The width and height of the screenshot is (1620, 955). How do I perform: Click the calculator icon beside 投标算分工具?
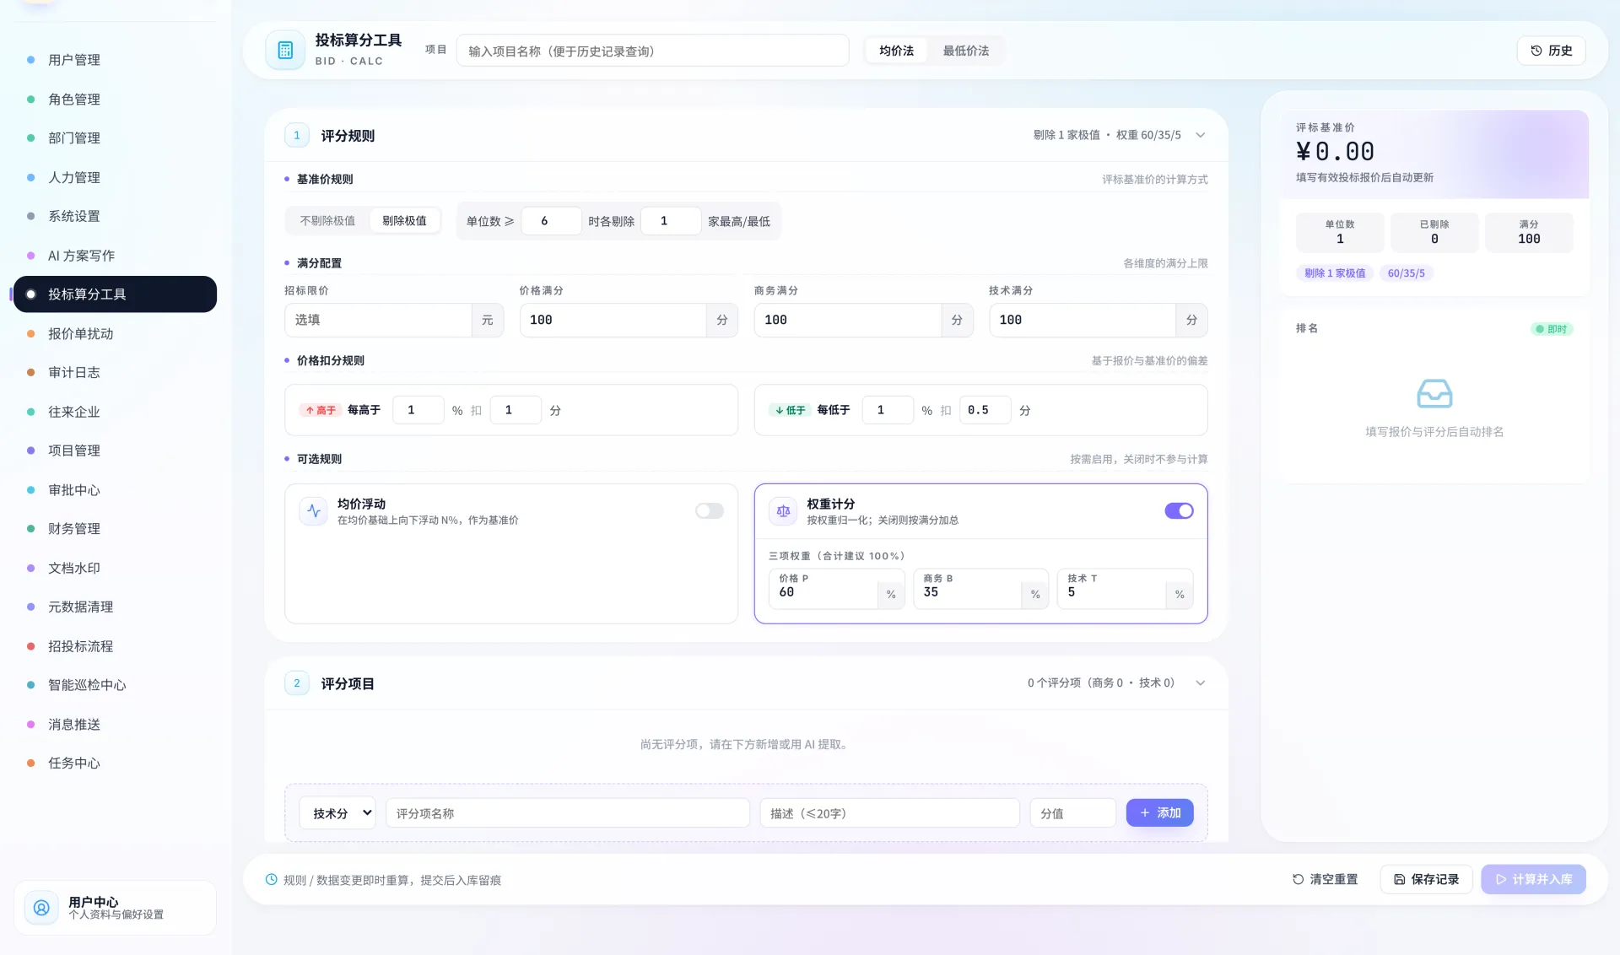pos(285,51)
